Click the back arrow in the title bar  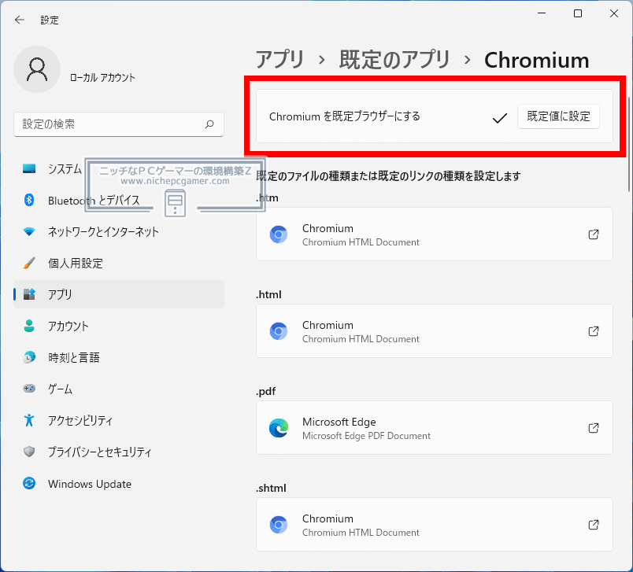click(20, 20)
